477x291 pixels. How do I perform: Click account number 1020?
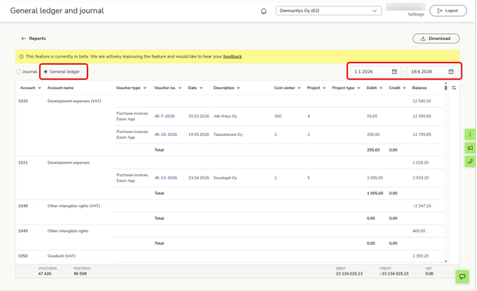click(x=23, y=101)
